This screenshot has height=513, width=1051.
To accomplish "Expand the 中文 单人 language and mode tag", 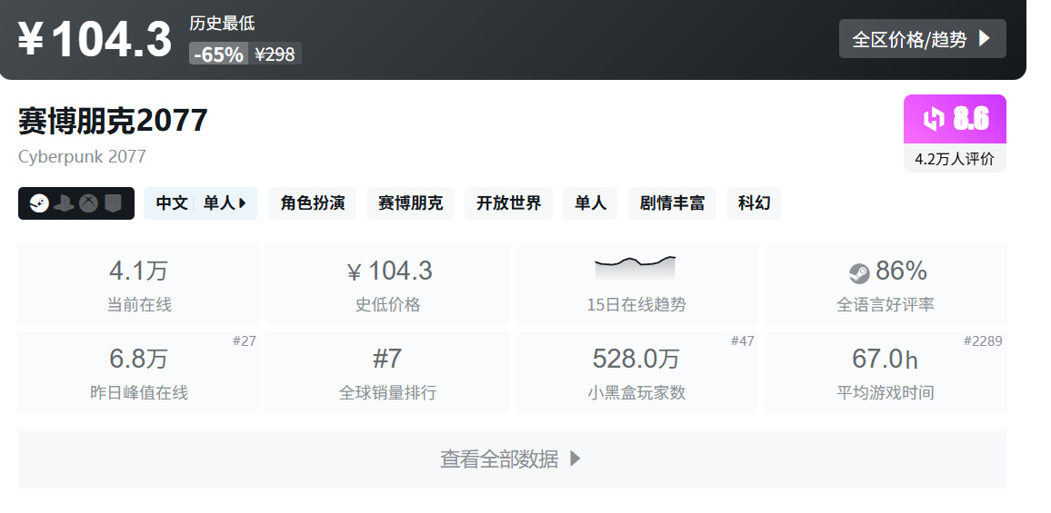I will point(201,202).
